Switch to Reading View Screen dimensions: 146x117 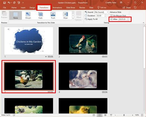(x=105, y=115)
